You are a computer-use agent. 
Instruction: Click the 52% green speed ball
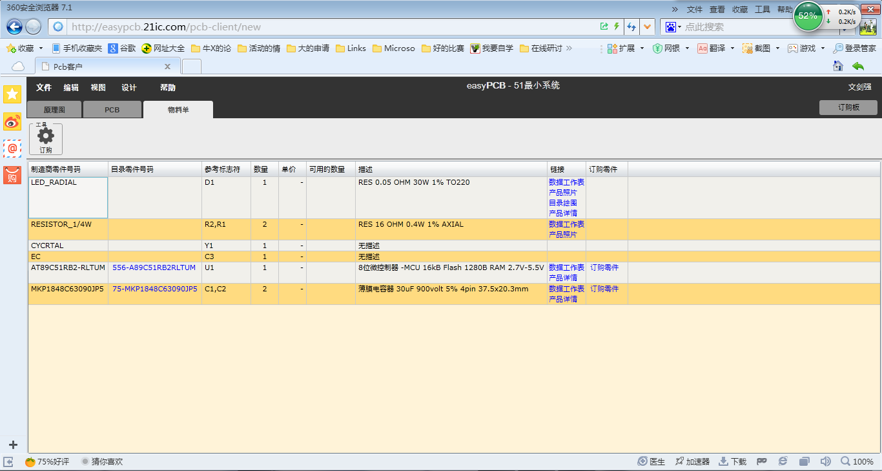point(808,16)
